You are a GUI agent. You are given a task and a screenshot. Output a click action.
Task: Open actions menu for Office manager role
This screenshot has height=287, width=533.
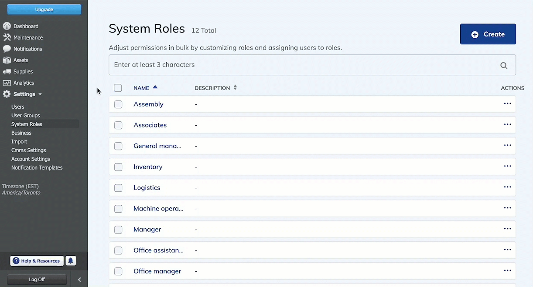tap(507, 270)
